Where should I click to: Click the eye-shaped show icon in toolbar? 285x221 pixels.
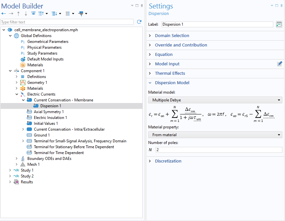[33, 14]
